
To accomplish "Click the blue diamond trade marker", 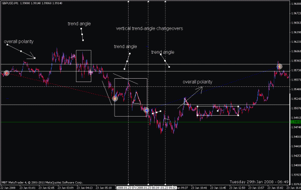I will pos(146,110).
